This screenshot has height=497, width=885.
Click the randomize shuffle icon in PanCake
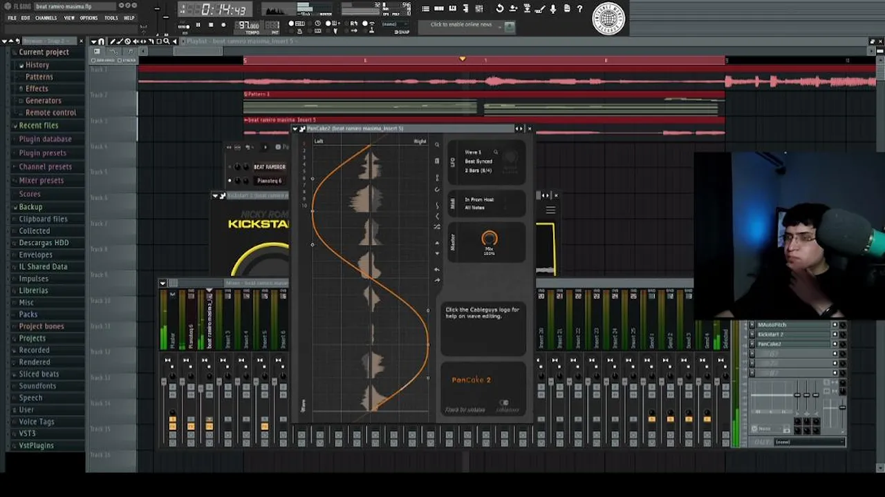(437, 226)
